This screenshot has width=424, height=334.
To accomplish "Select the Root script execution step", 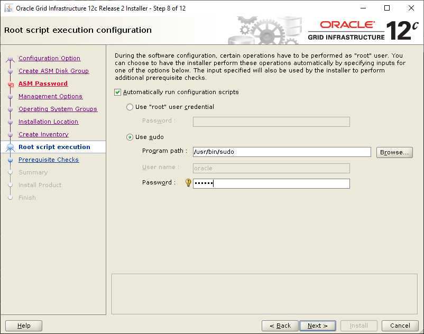I will [x=54, y=147].
